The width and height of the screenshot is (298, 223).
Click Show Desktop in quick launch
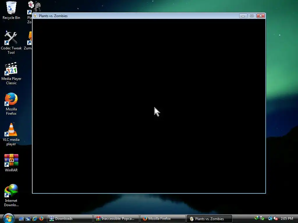(21, 219)
